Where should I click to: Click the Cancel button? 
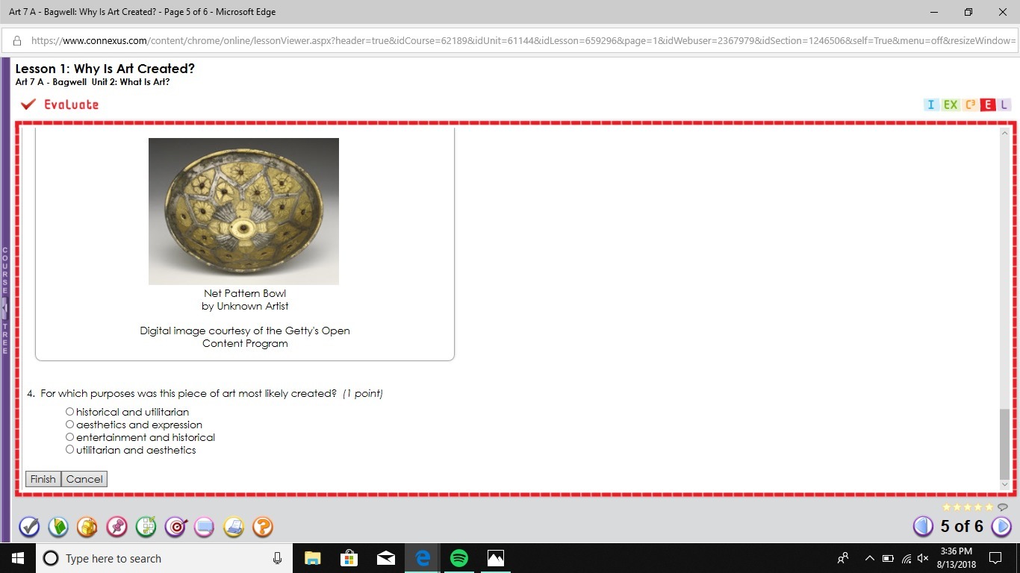pyautogui.click(x=84, y=479)
